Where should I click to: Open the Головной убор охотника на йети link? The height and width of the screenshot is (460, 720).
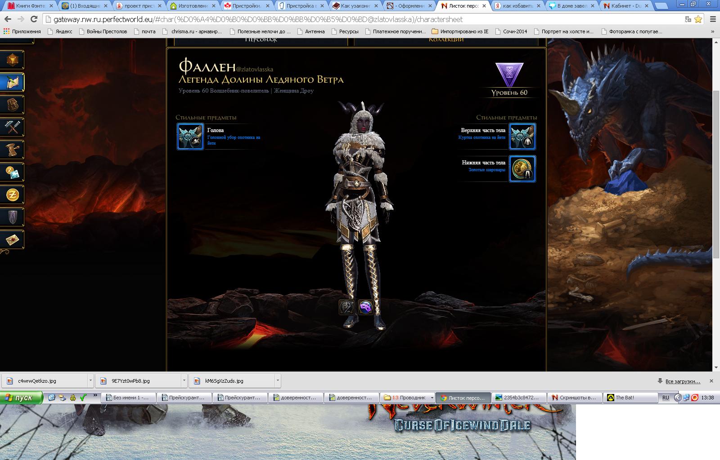(234, 140)
